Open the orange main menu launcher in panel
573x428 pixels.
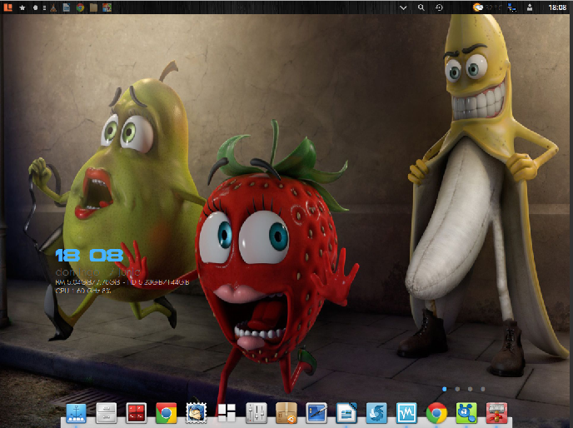point(7,7)
